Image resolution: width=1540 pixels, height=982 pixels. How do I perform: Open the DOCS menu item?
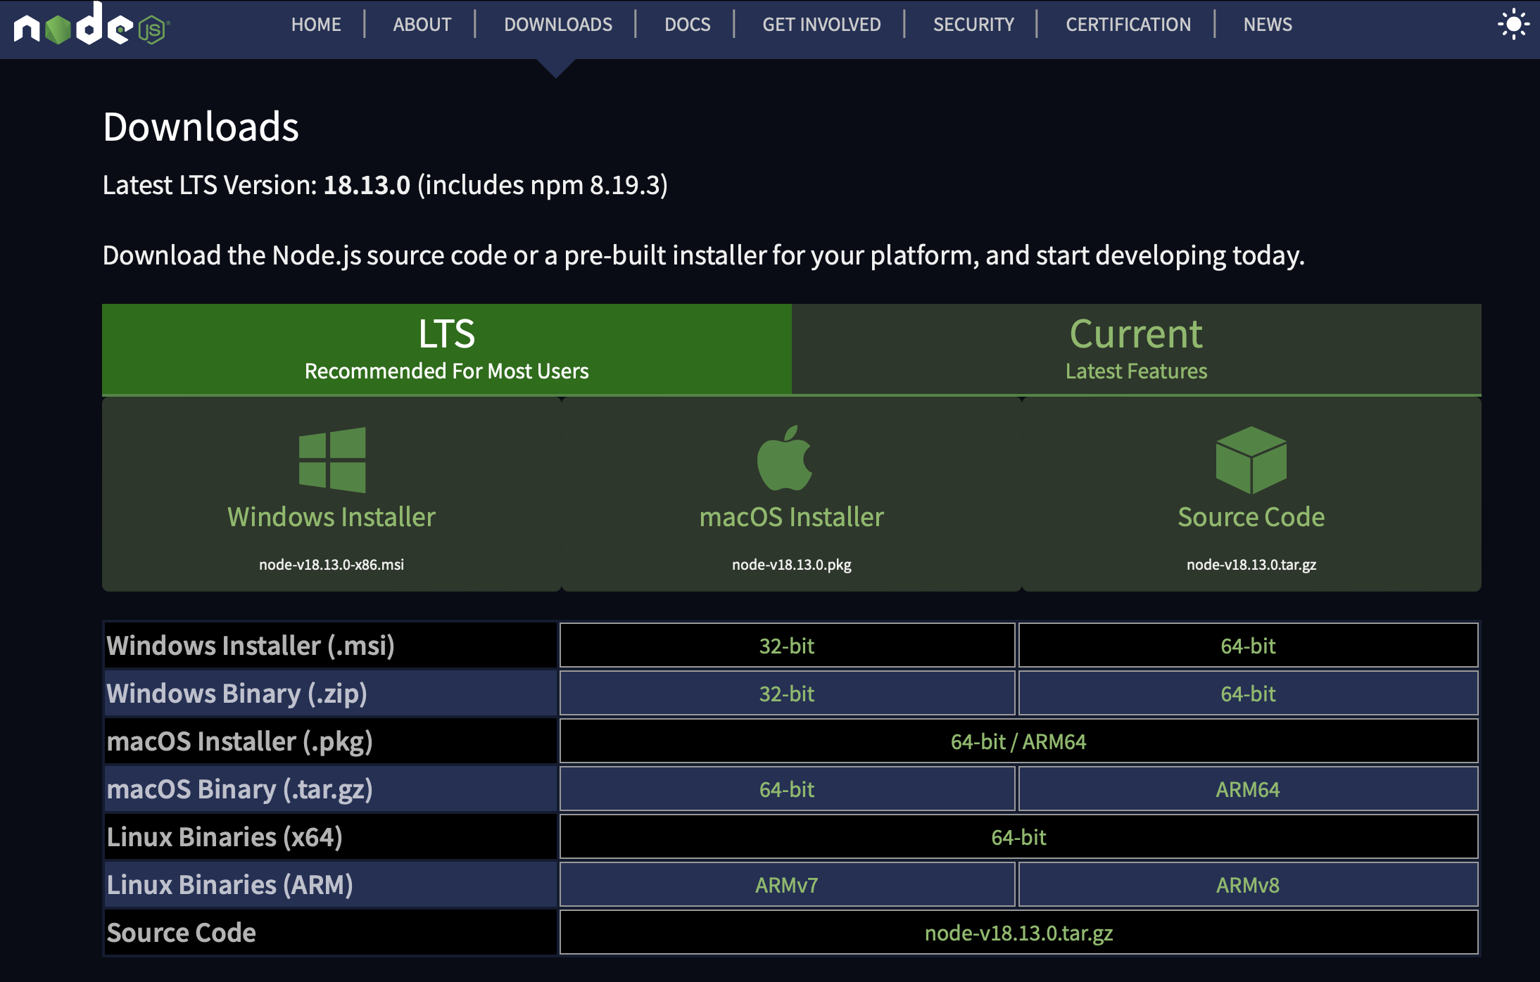[687, 25]
